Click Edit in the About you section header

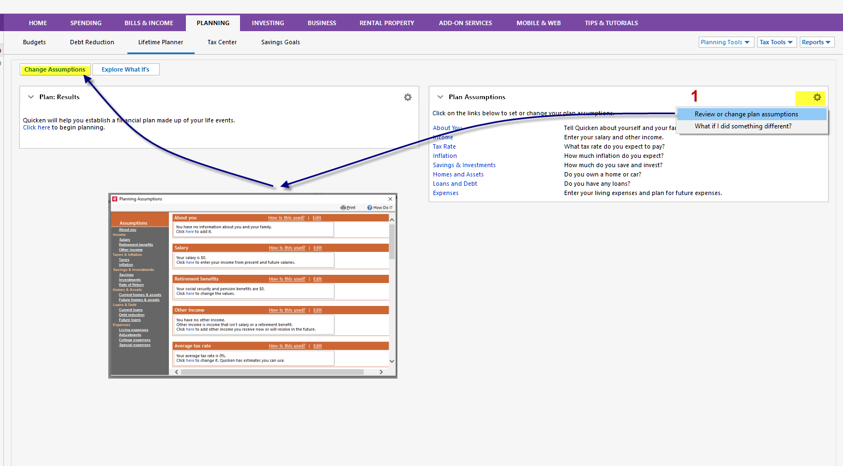pyautogui.click(x=317, y=218)
